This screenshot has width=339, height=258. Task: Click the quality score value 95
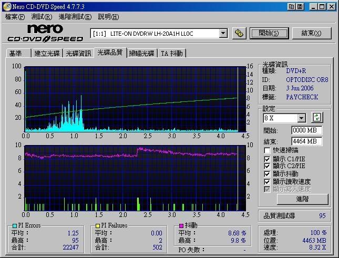322,215
